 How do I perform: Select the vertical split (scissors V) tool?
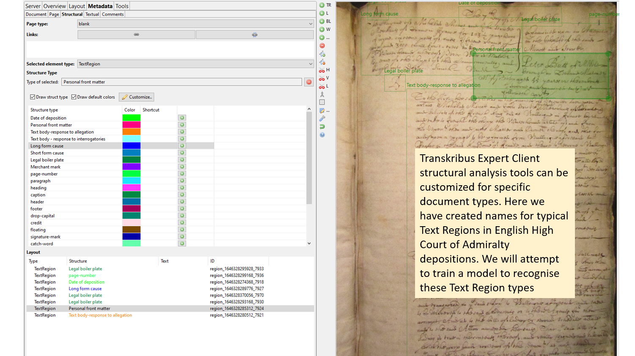click(322, 78)
